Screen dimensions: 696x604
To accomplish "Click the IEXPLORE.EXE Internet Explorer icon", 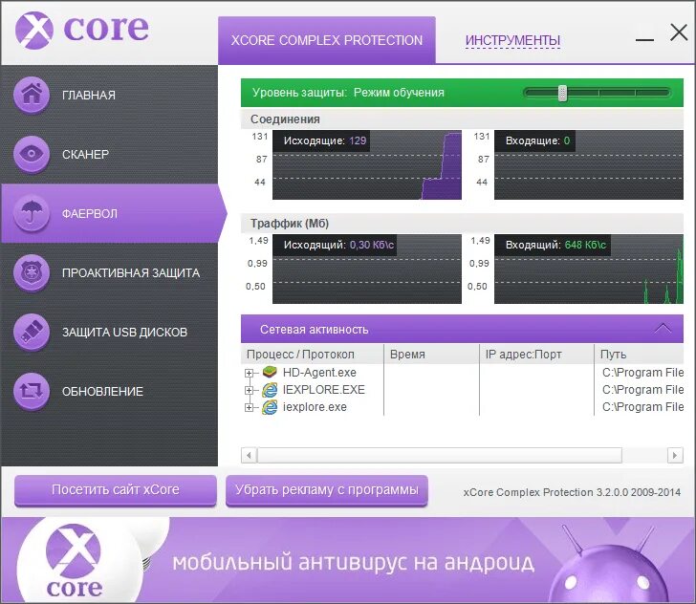I will (x=270, y=390).
